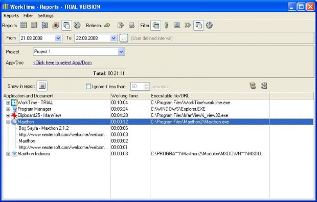Click the stacked sheets icon above the table
Viewport: 317px width, 202px height.
[x=253, y=86]
